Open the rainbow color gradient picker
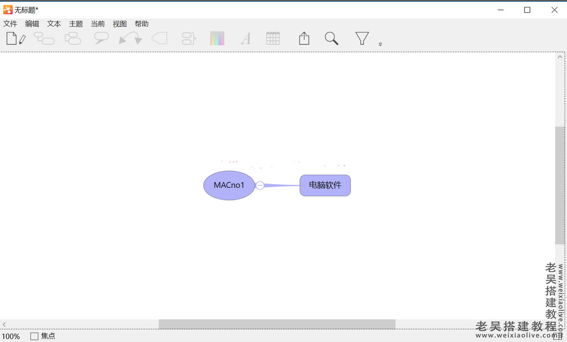Viewport: 567px width, 342px height. click(x=217, y=39)
